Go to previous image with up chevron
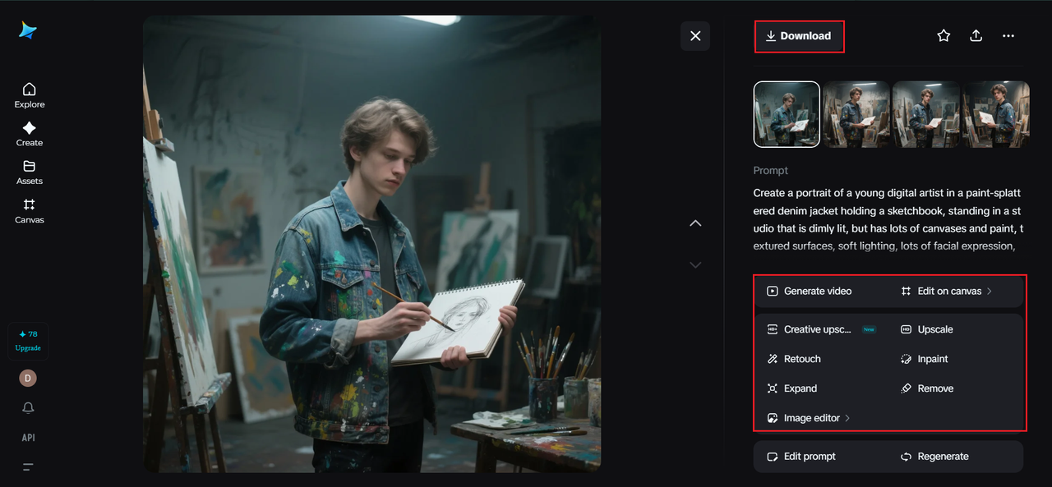Screen dimensions: 1052x487 (x=695, y=223)
